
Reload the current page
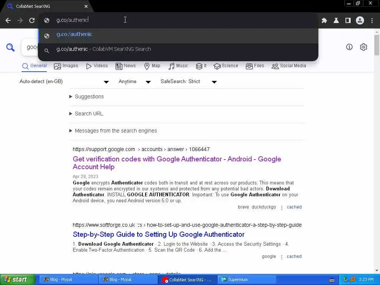point(32,20)
